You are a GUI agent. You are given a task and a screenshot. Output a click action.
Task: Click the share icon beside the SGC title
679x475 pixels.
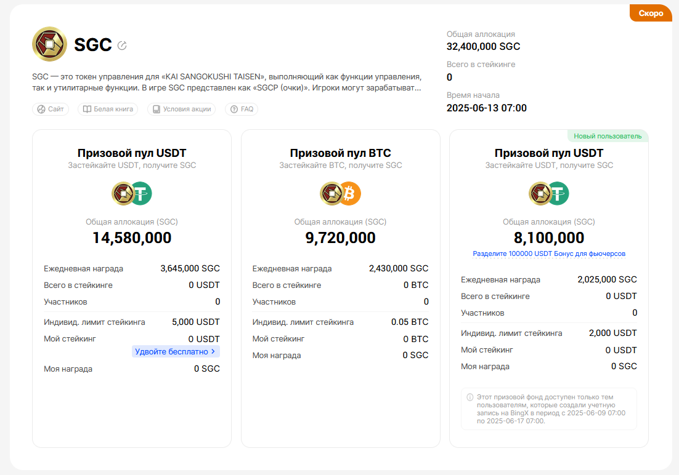(122, 45)
